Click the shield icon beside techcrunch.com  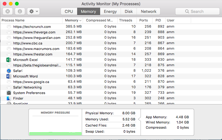pos(9,27)
